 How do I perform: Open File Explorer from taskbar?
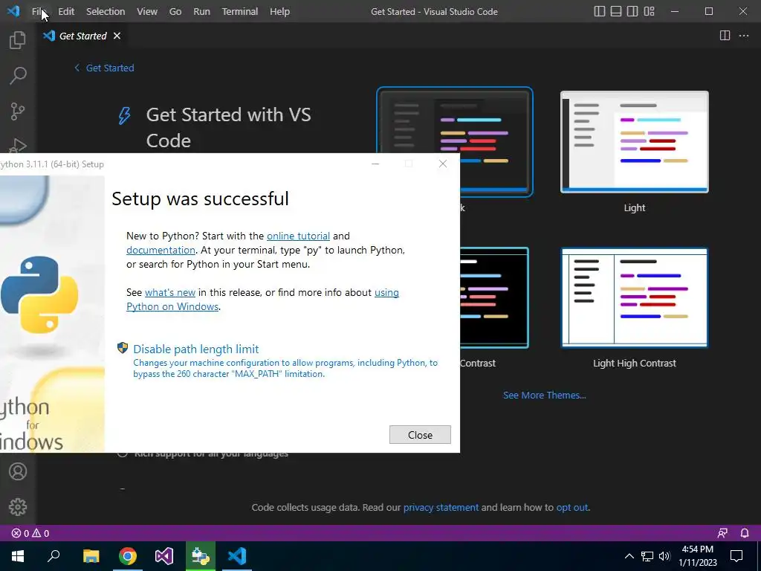click(91, 556)
